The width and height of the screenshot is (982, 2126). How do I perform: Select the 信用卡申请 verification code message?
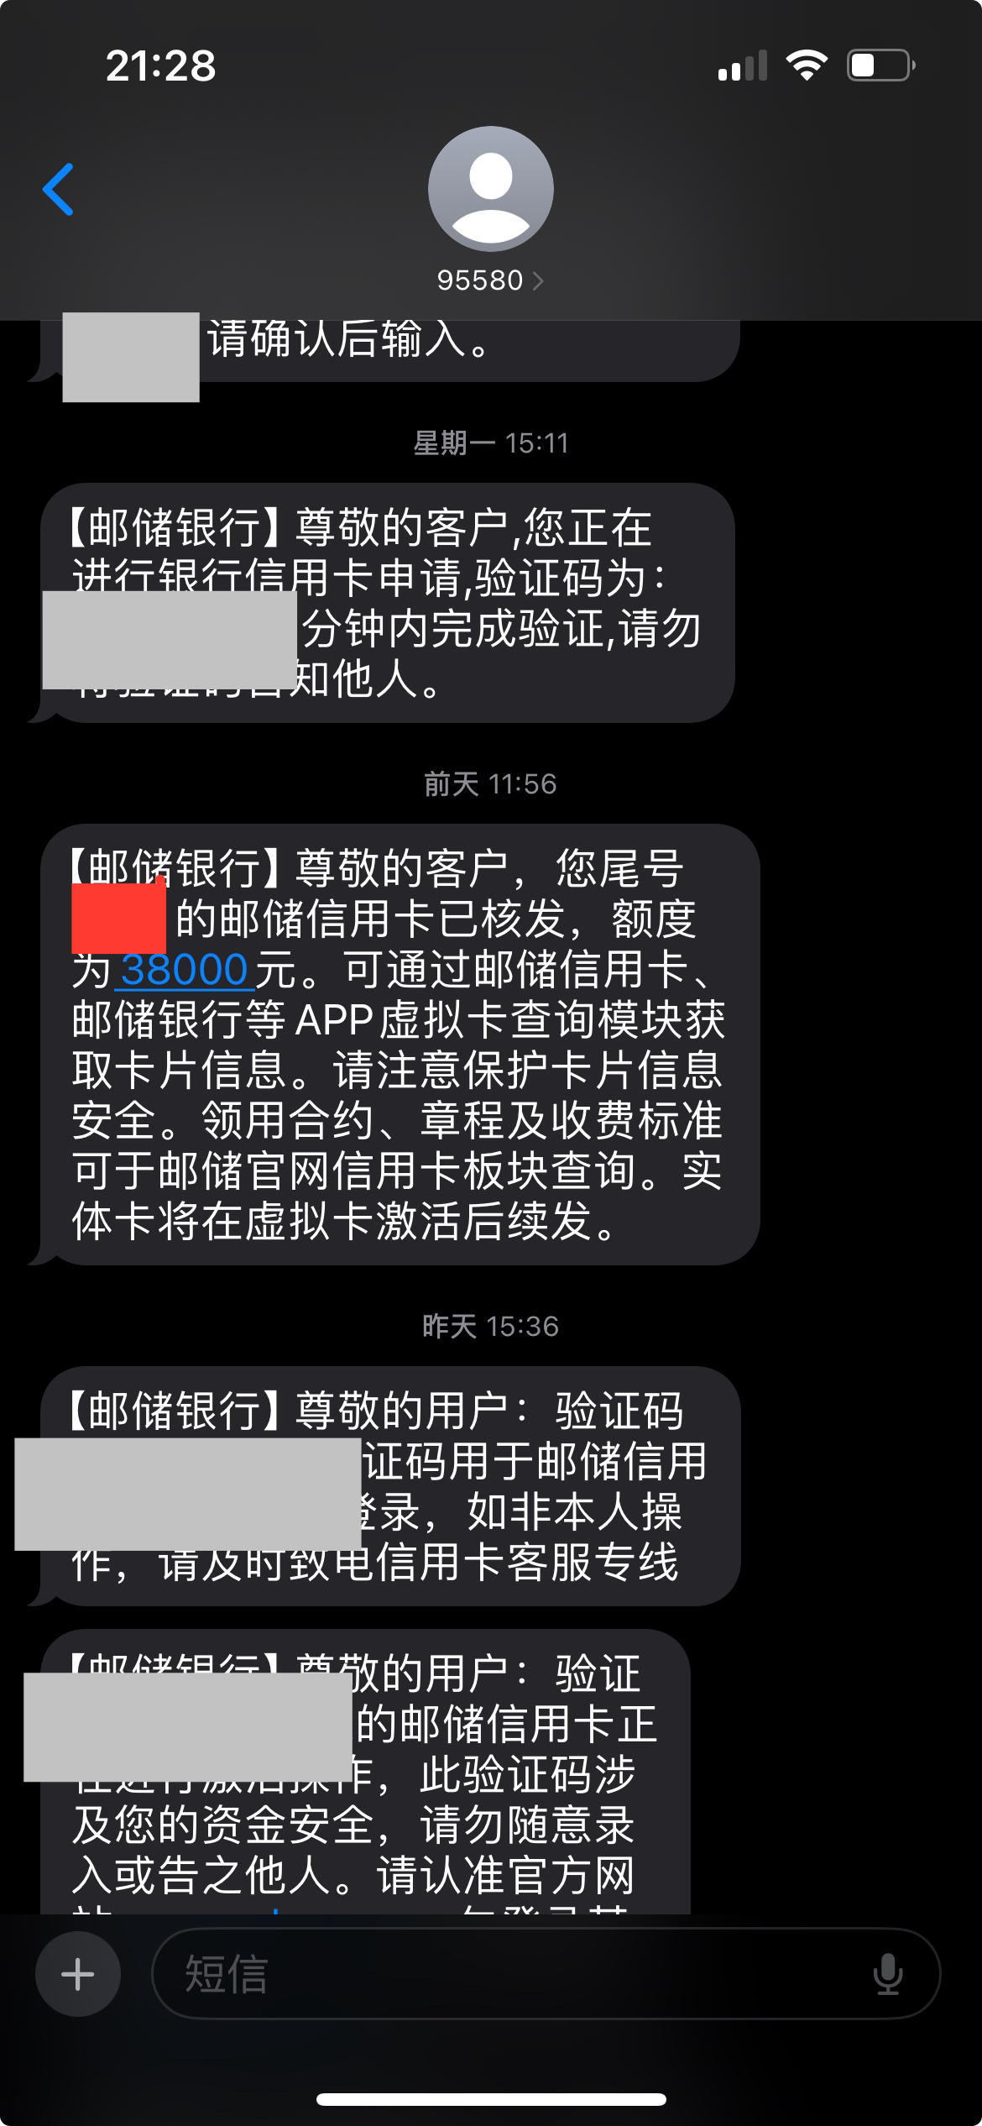click(387, 602)
